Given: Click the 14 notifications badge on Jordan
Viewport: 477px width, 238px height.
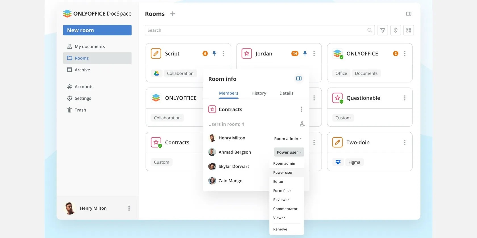Looking at the screenshot, I should pyautogui.click(x=295, y=54).
